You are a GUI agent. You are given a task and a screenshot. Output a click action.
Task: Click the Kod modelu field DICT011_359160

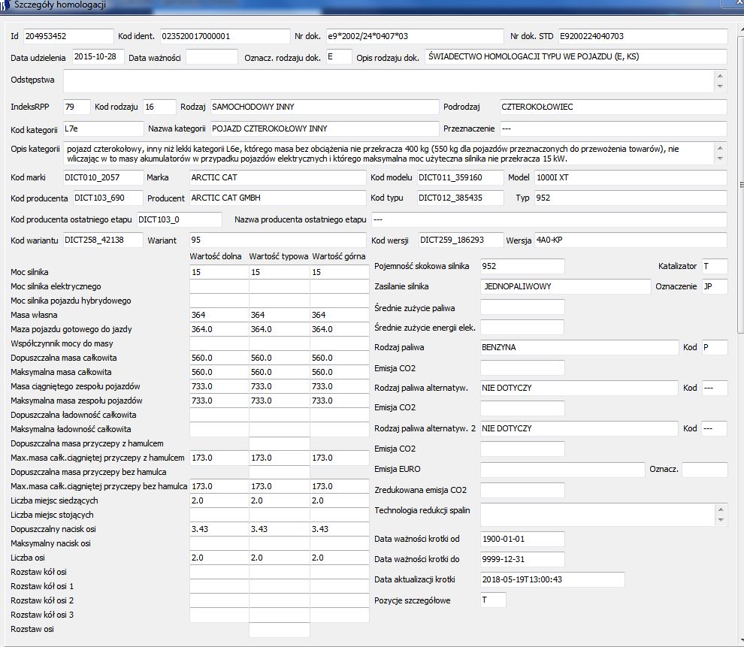point(460,177)
